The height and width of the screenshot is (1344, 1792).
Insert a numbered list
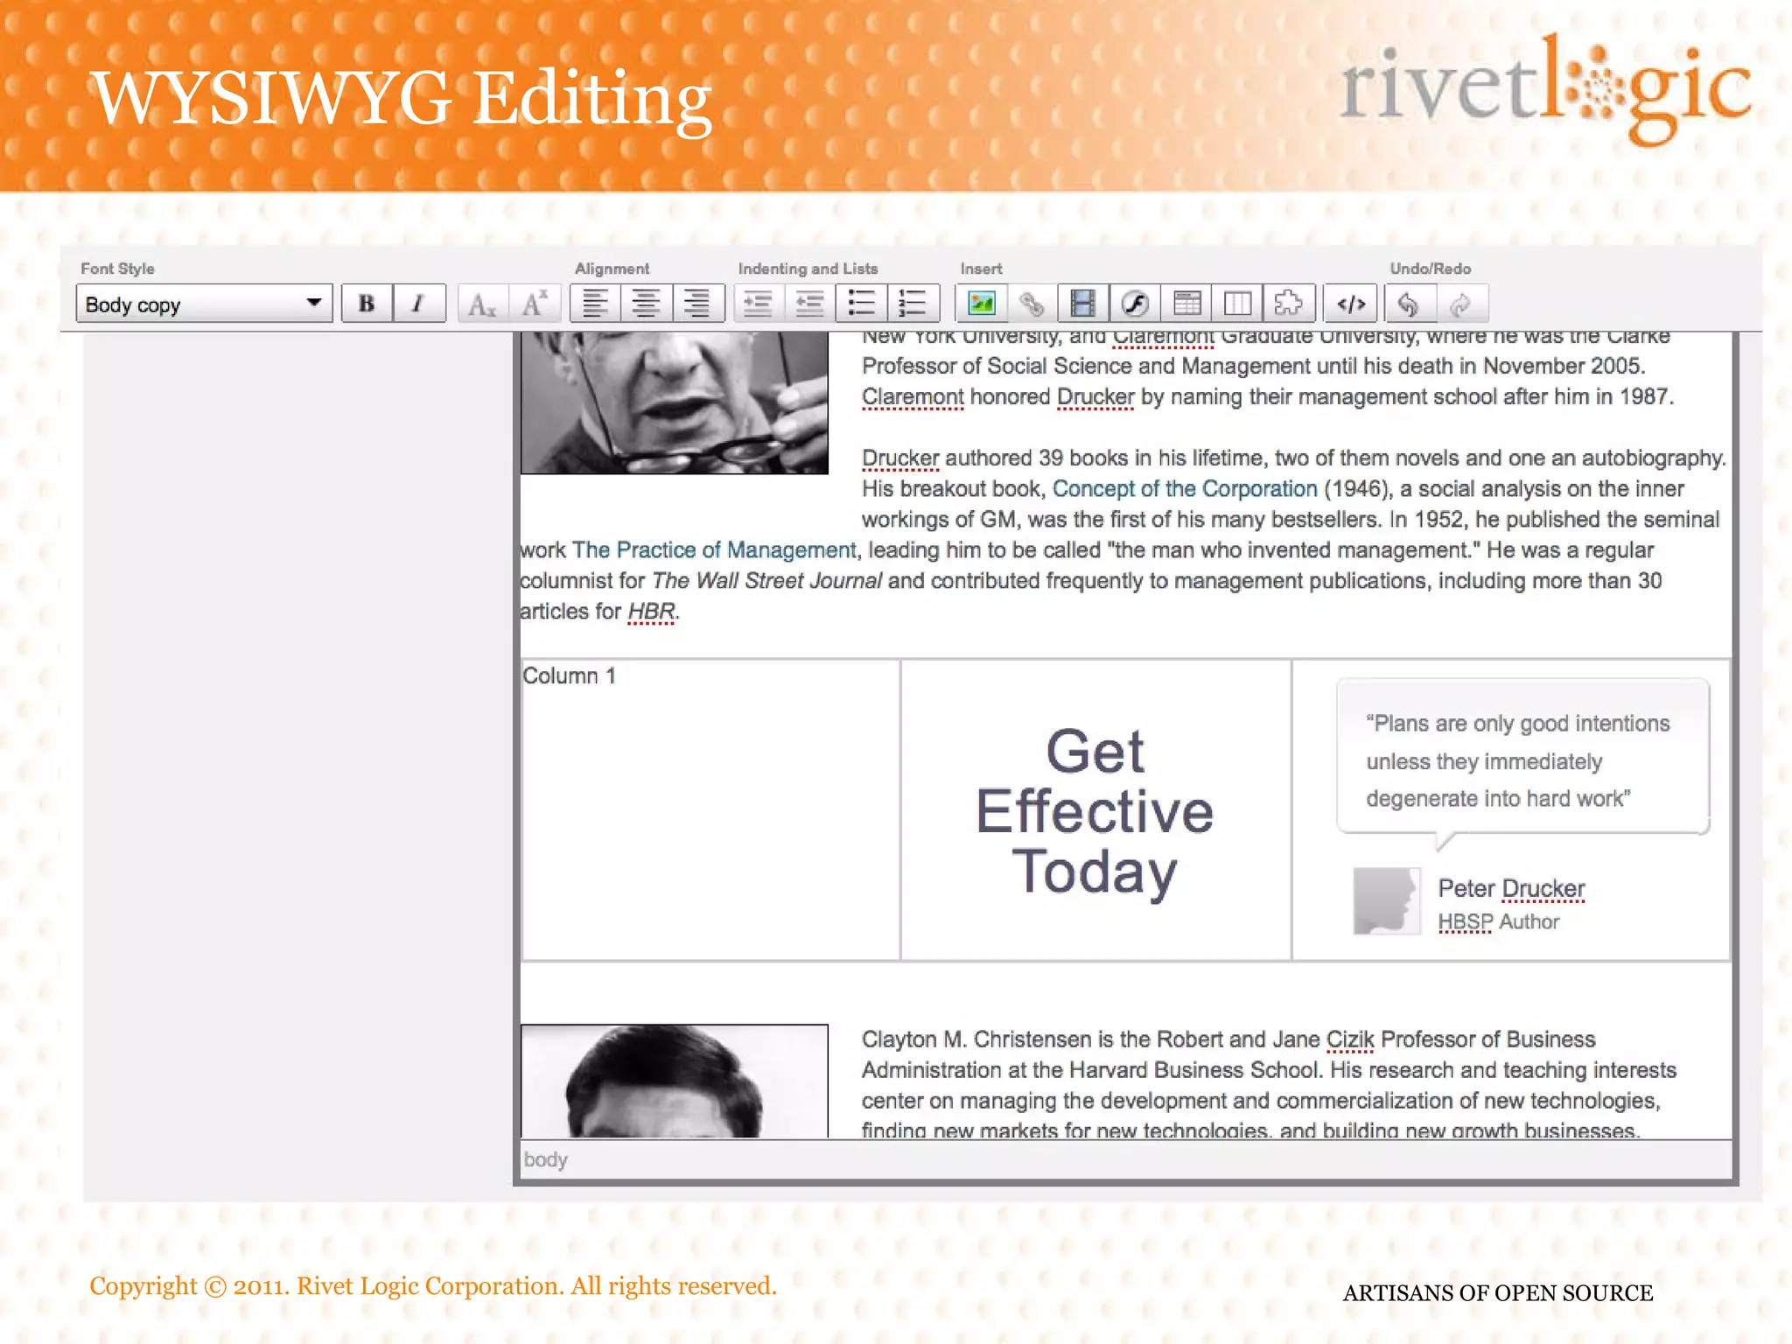point(913,304)
